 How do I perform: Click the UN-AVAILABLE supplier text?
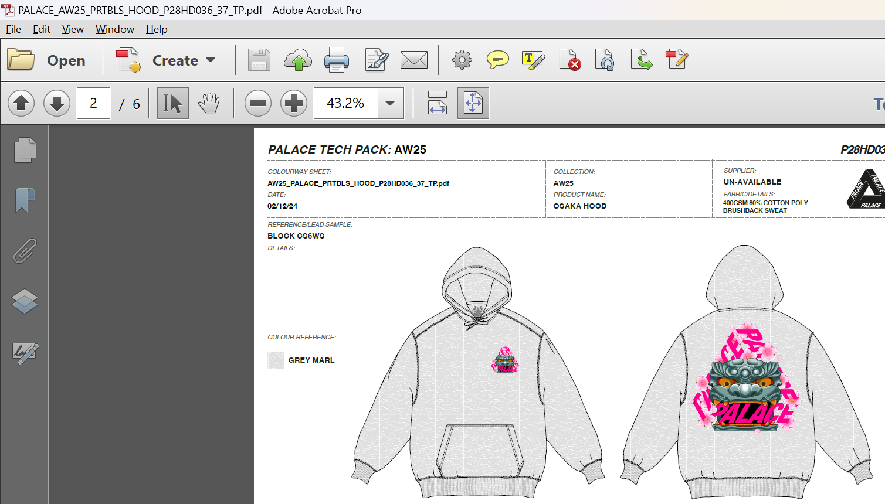752,182
